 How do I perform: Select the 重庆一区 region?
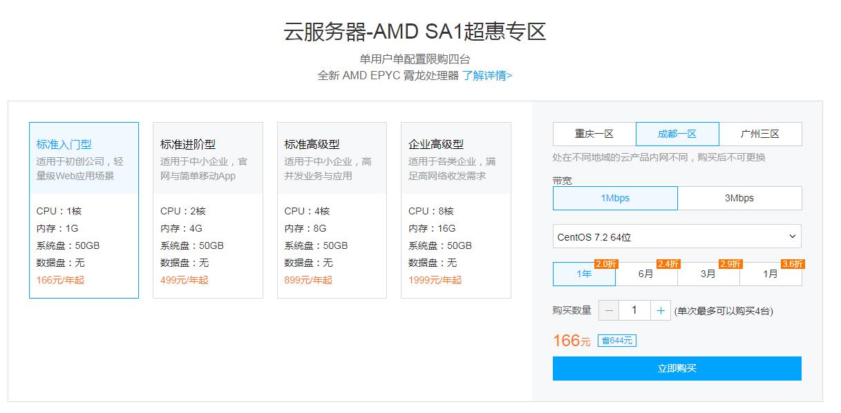[594, 134]
